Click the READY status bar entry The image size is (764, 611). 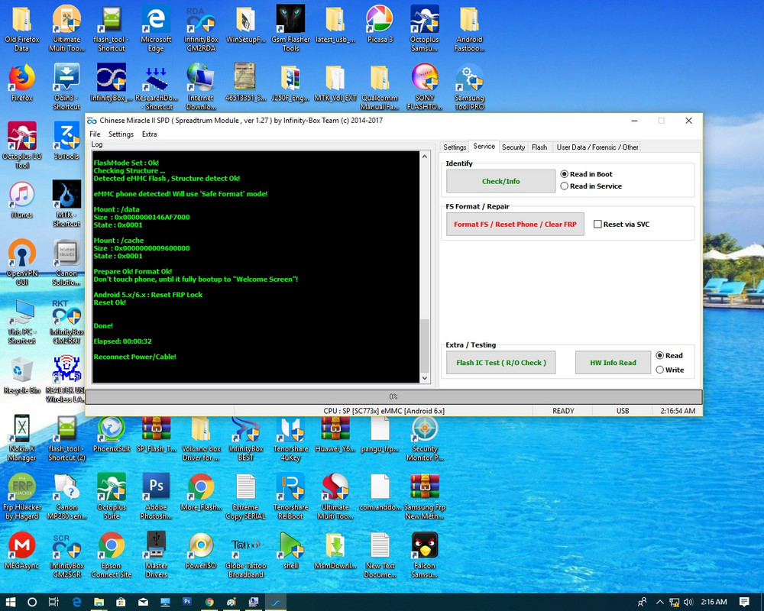(563, 411)
